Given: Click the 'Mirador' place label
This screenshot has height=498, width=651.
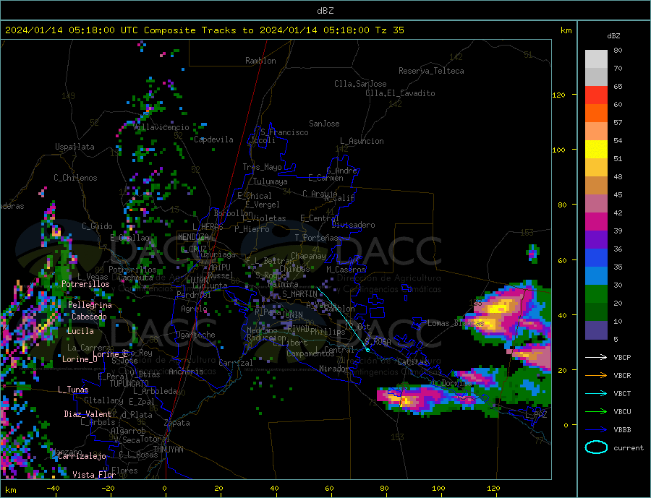Looking at the screenshot, I should (x=334, y=369).
